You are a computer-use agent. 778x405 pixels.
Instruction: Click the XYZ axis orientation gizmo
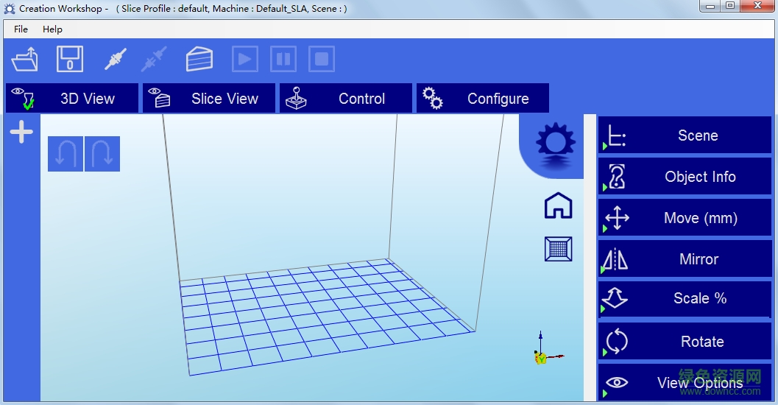pyautogui.click(x=548, y=349)
